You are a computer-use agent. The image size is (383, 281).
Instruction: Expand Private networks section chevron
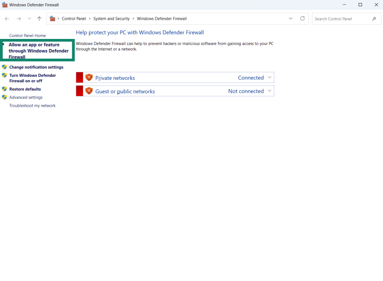coord(269,77)
